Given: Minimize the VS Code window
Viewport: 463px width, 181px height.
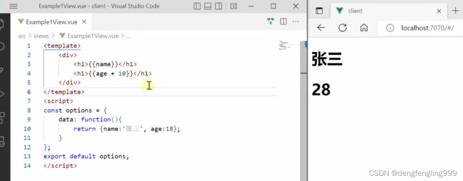Looking at the screenshot, I should 251,6.
